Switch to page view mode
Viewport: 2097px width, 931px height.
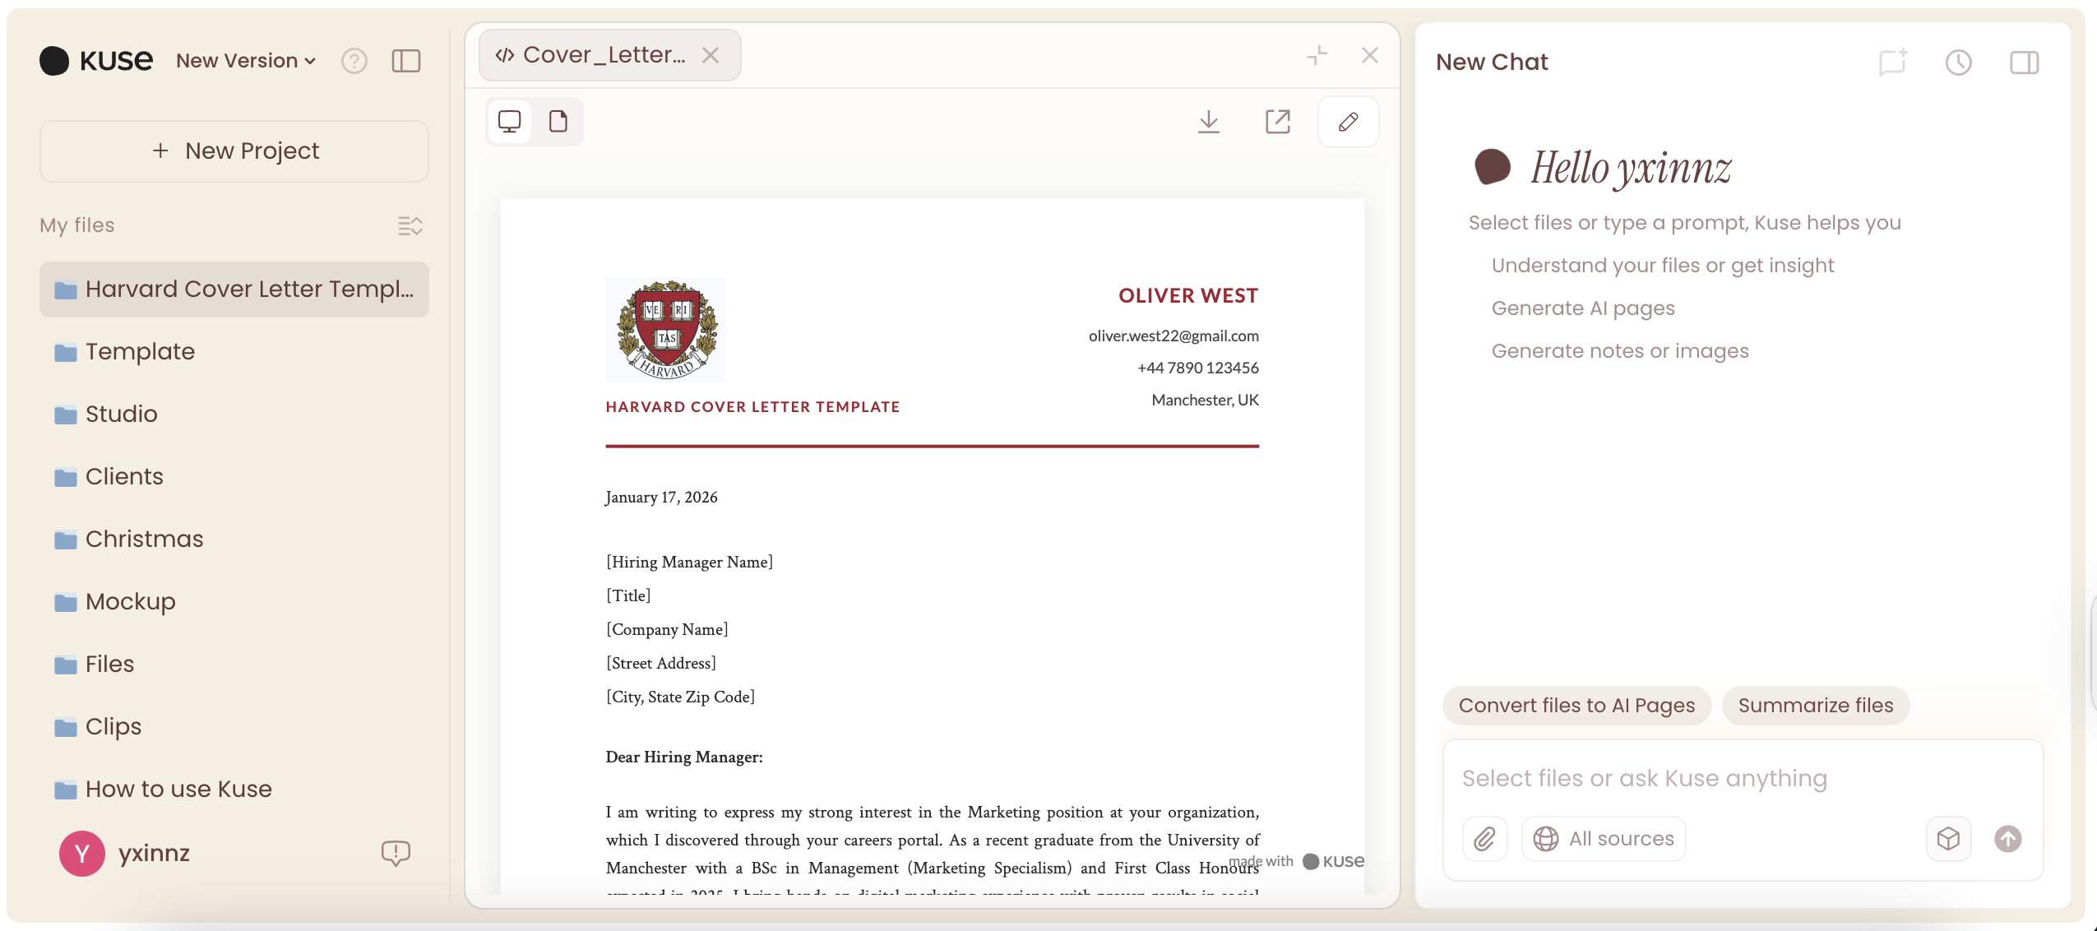tap(558, 122)
